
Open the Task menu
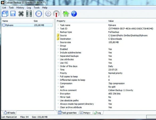[11, 8]
